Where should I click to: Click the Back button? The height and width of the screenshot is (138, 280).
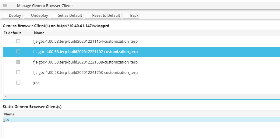131,15
